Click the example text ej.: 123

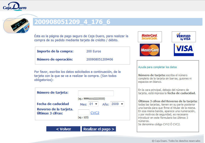83,117
